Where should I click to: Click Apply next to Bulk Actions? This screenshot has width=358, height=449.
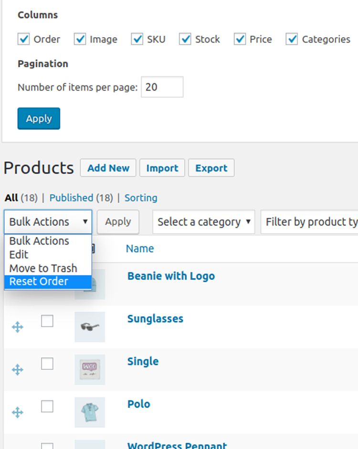click(118, 222)
